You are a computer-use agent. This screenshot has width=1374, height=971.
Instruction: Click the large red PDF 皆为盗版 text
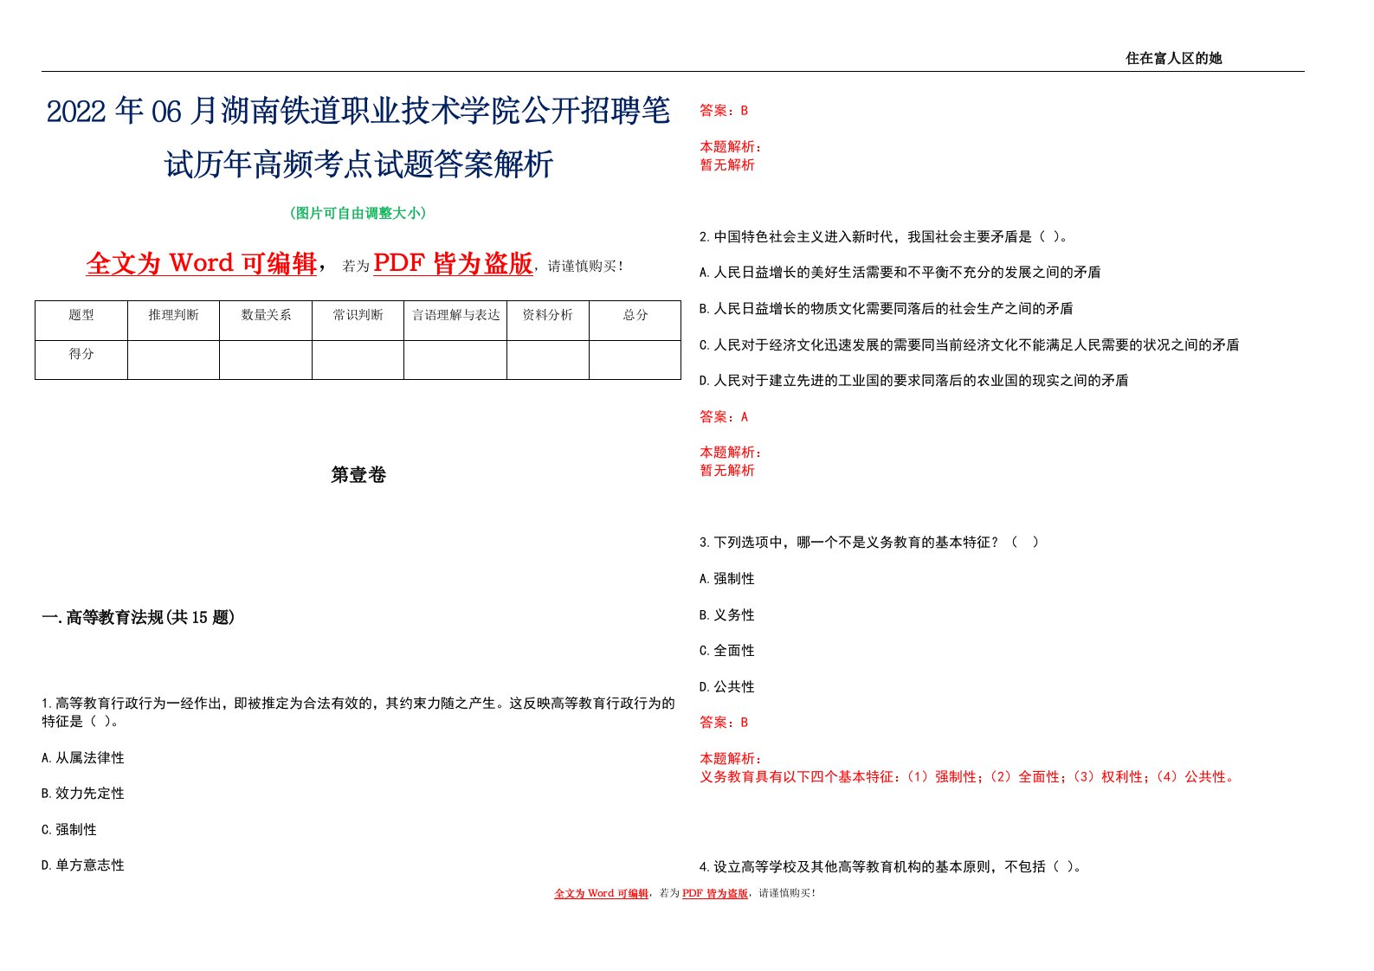pyautogui.click(x=453, y=263)
